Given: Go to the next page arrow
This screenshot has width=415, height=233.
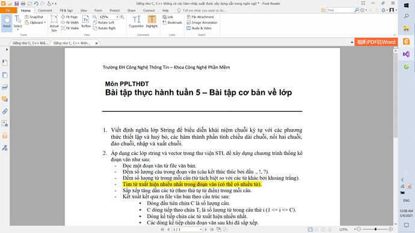Looking at the screenshot, I should tap(206, 229).
